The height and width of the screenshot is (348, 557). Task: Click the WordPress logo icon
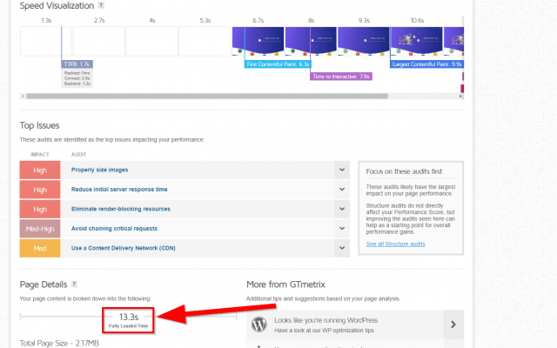[259, 325]
